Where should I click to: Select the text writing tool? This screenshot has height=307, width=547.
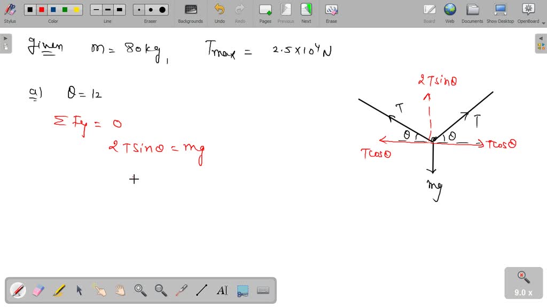[x=222, y=290]
